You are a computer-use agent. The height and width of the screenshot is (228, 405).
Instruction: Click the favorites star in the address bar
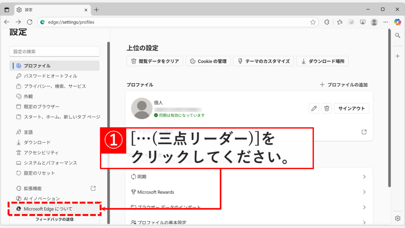click(x=313, y=22)
